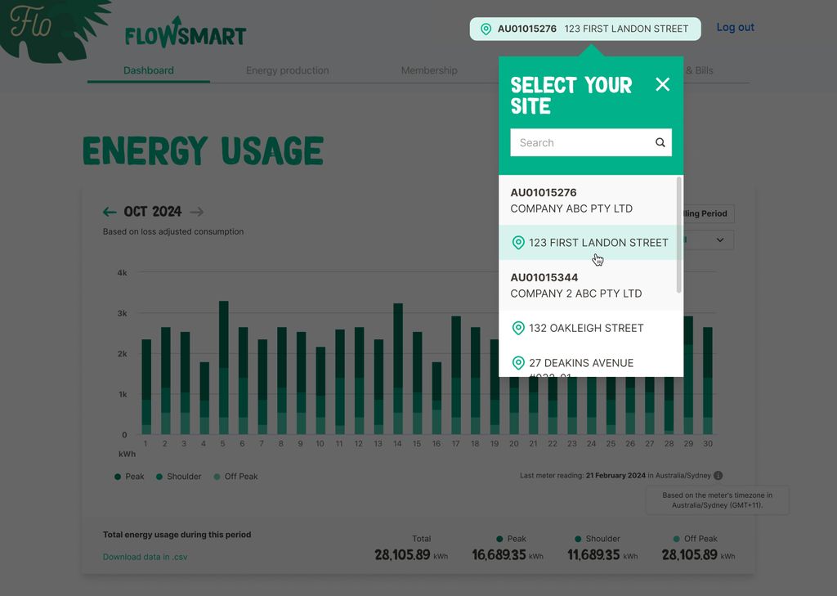
Task: Close the Select Your Site popup
Action: 662,84
